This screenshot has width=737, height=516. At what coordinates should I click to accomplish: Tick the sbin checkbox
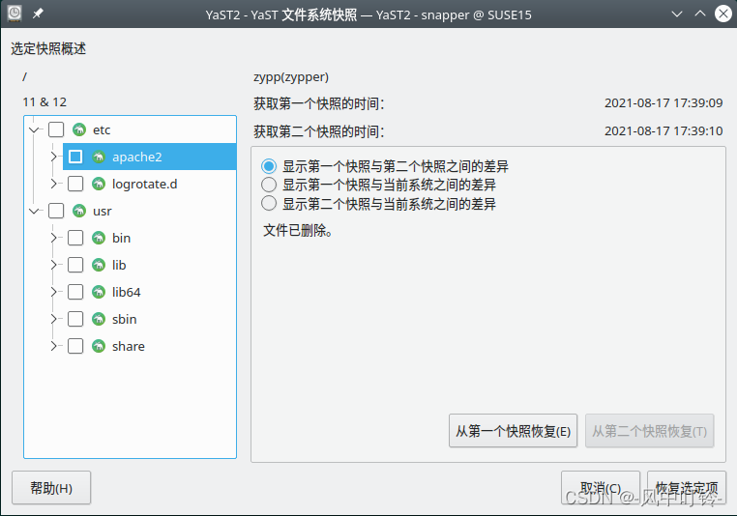coord(75,319)
